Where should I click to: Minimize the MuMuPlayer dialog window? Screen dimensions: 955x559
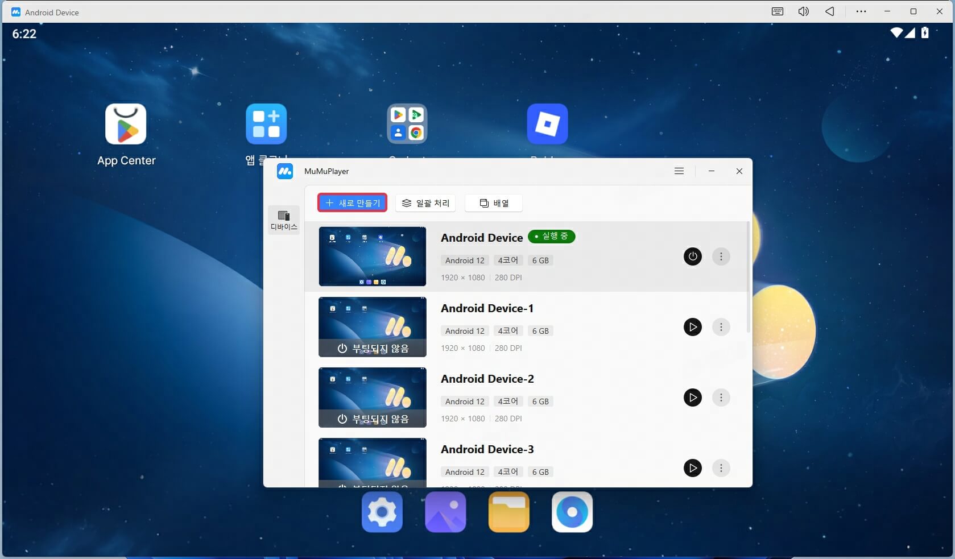[712, 171]
